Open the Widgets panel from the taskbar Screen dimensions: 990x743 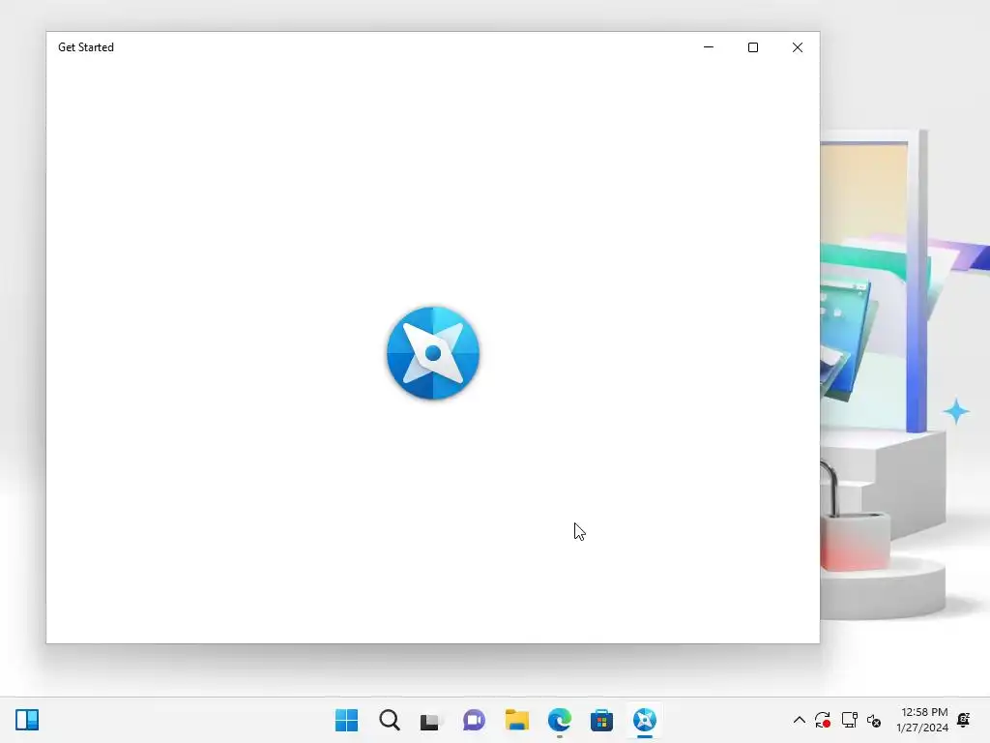(27, 720)
